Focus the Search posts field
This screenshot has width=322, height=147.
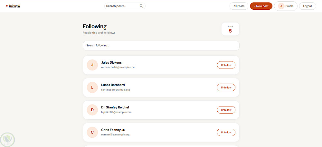(125, 6)
